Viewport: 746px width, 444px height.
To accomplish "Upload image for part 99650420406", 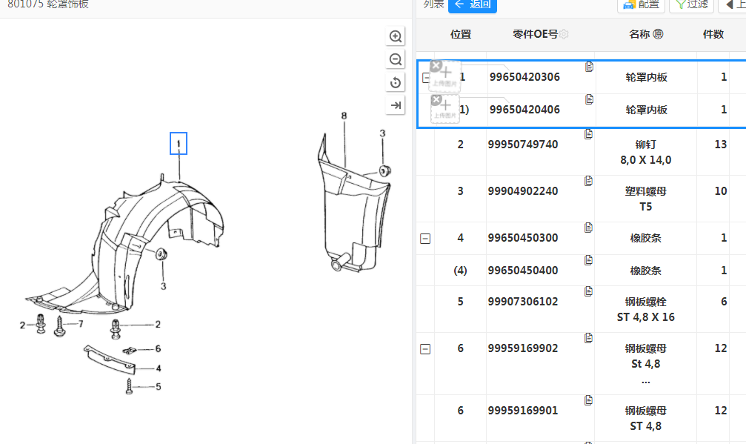I will (x=446, y=110).
